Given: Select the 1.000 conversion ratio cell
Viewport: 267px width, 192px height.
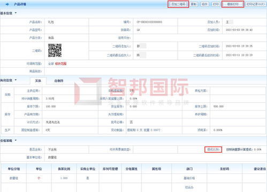Looking at the screenshot, I should point(64,178).
